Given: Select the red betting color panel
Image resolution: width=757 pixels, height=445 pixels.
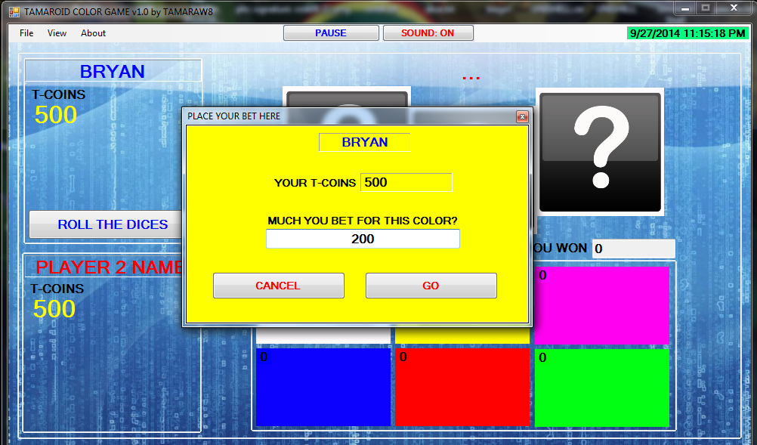Looking at the screenshot, I should [462, 387].
